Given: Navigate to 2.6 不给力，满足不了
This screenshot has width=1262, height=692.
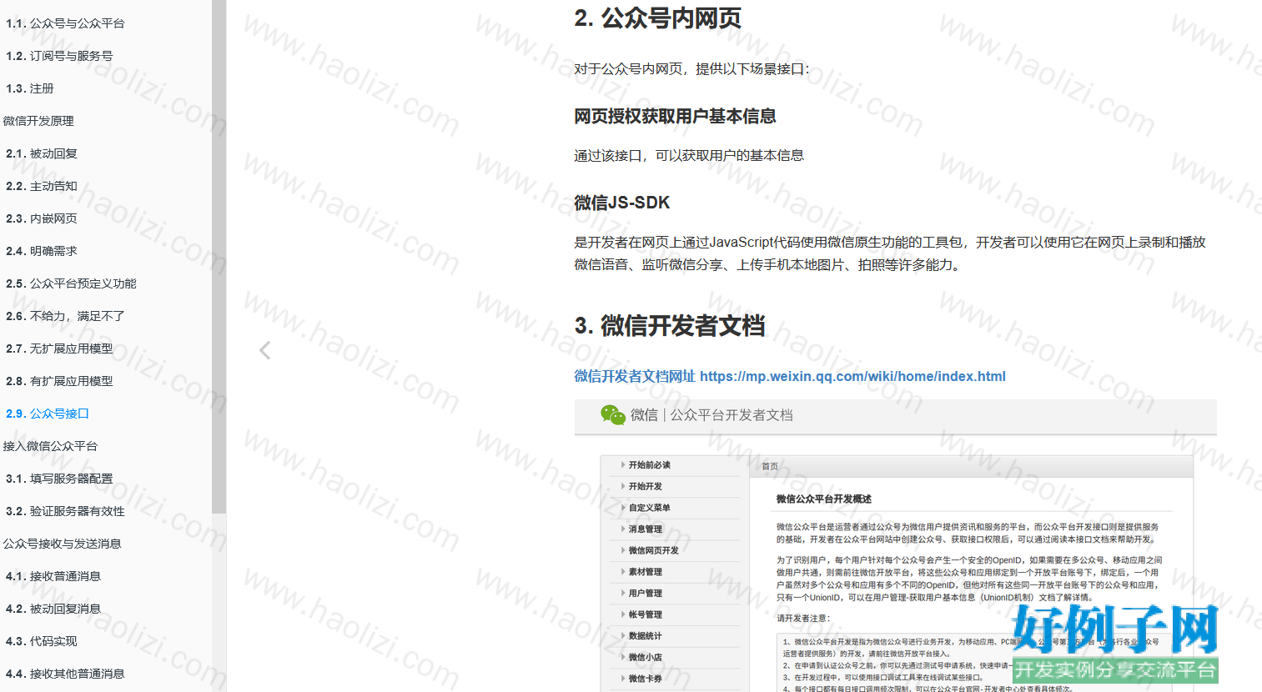Looking at the screenshot, I should pos(65,316).
